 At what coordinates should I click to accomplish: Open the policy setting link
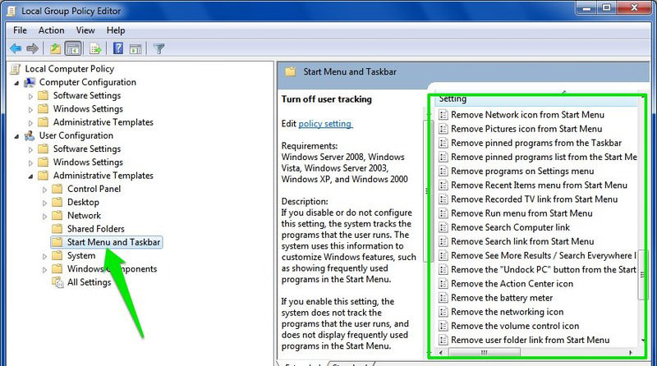coord(325,124)
